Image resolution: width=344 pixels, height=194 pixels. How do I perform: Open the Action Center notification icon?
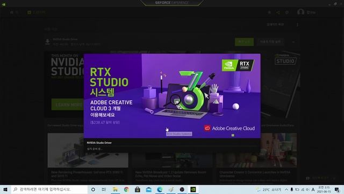tap(337, 189)
